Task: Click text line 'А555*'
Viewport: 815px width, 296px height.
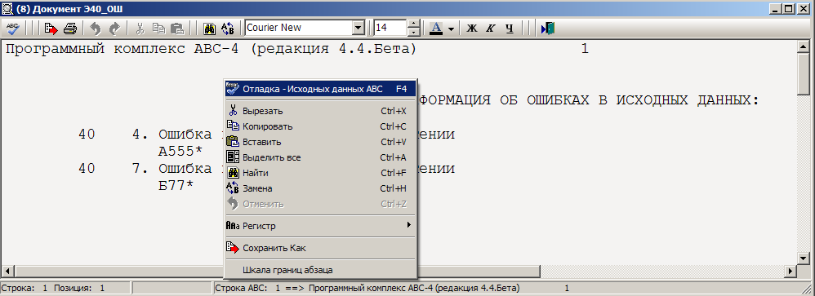Action: point(180,152)
